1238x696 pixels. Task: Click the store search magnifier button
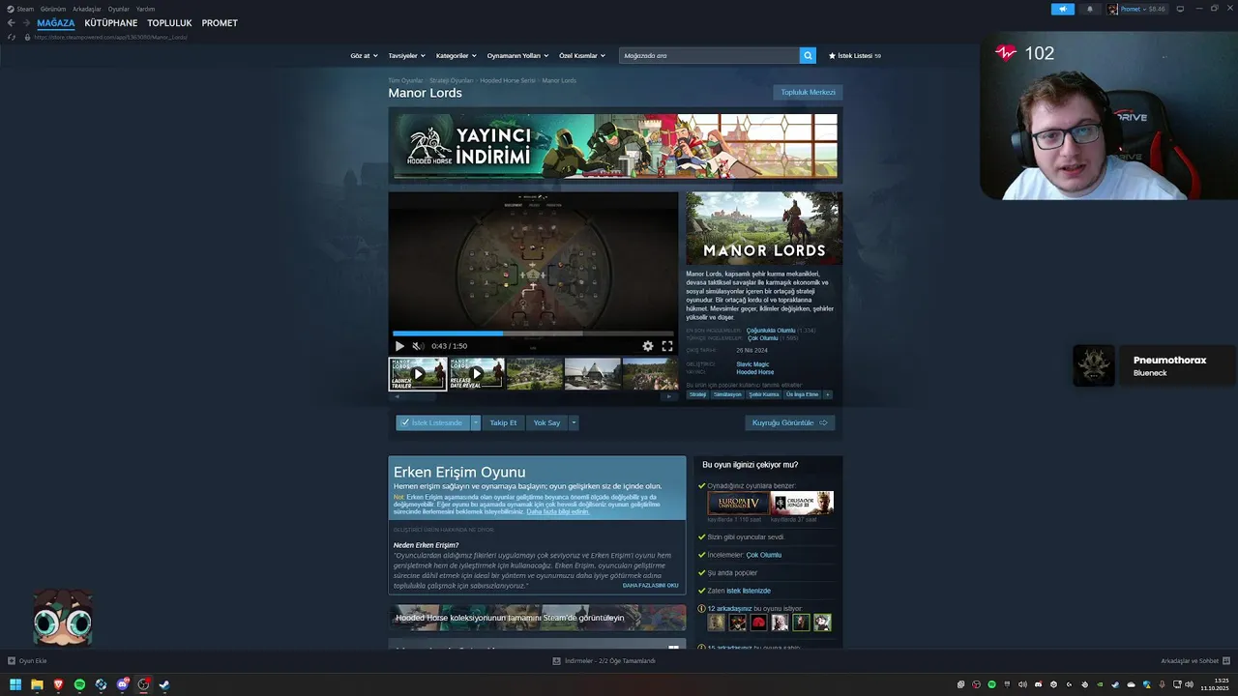[808, 56]
